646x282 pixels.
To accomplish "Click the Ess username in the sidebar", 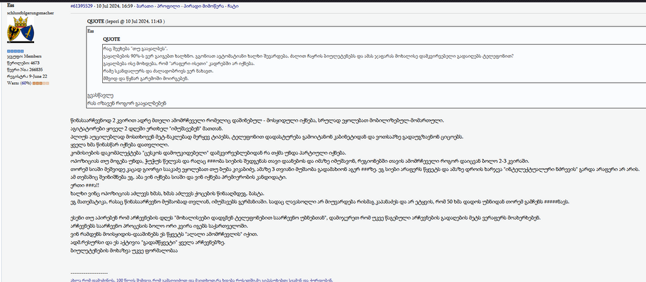I will coord(11,5).
